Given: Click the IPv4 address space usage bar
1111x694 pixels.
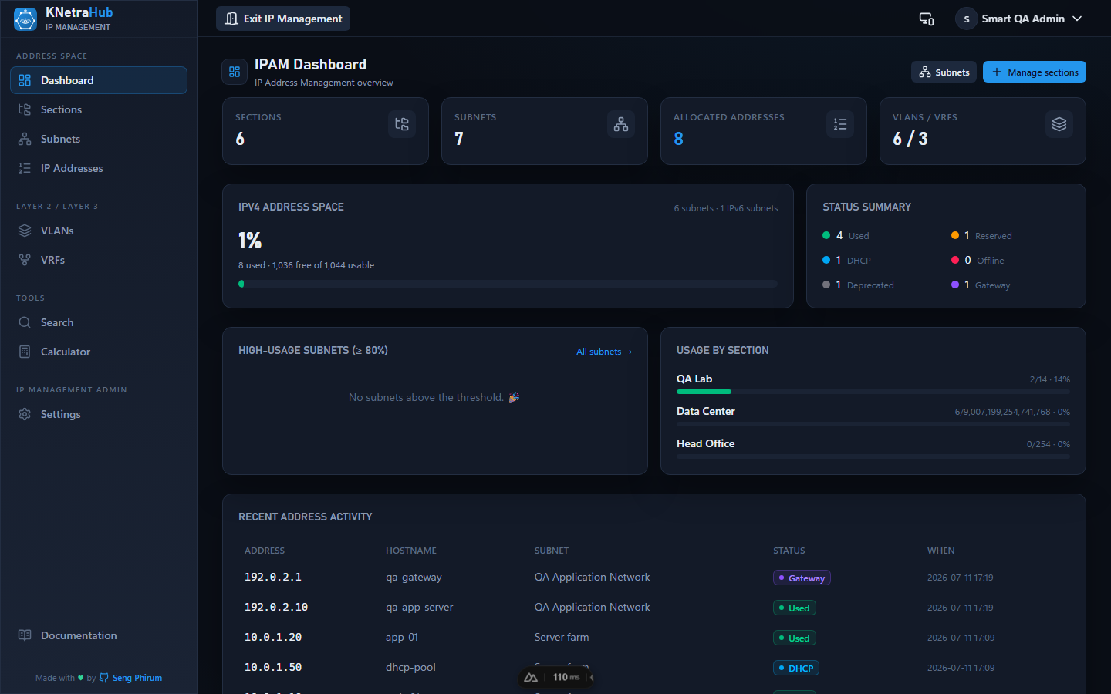Looking at the screenshot, I should click(508, 284).
